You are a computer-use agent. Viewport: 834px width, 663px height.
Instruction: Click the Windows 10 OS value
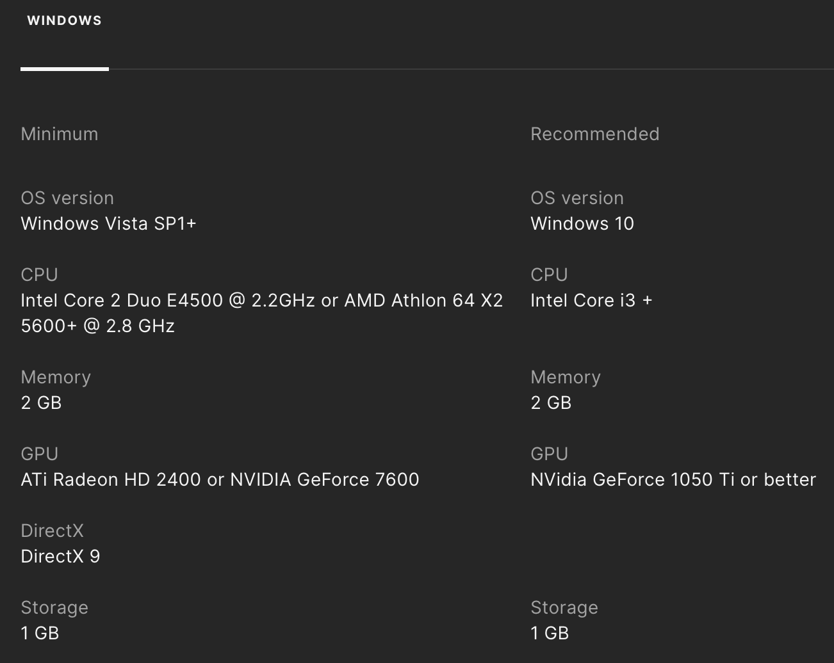(582, 223)
